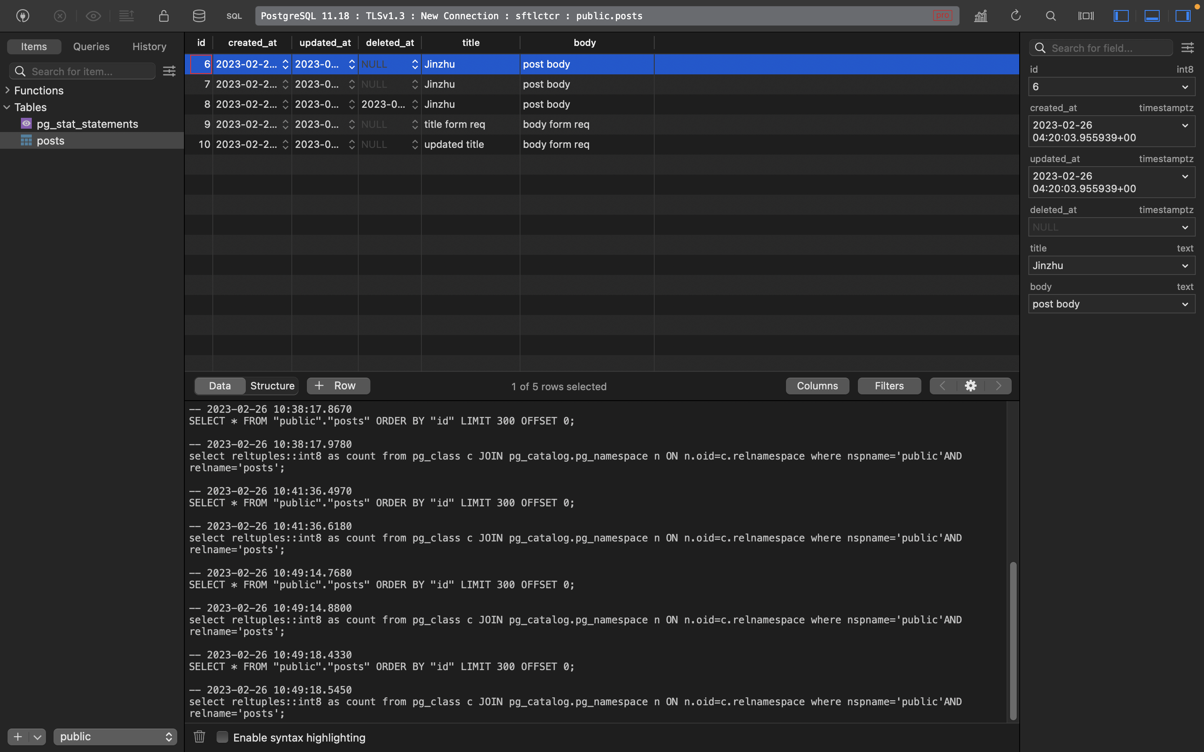The height and width of the screenshot is (752, 1204).
Task: Step the deleted_at value with its stepper control
Action: click(x=415, y=64)
